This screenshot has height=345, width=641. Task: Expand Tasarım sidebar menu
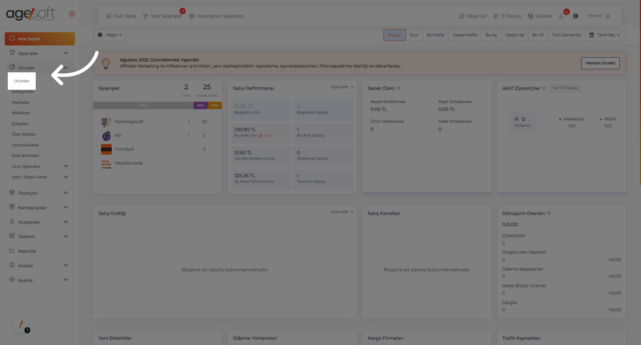[x=40, y=236]
